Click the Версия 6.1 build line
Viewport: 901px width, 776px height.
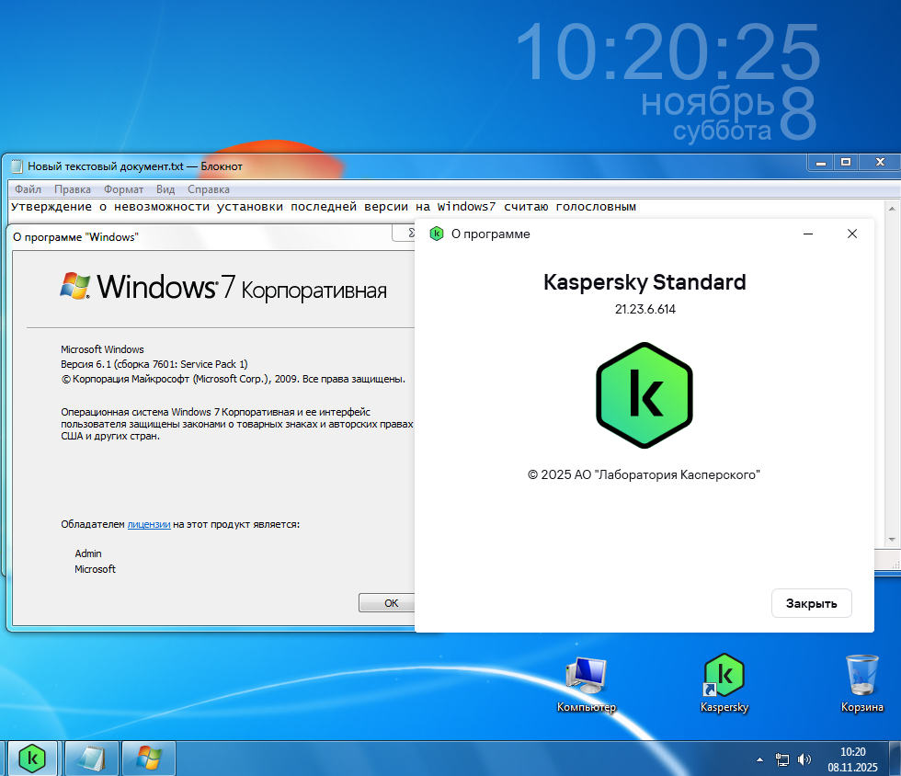coord(154,364)
